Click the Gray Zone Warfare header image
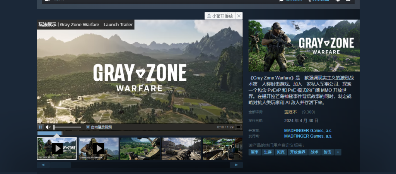Image resolution: width=396 pixels, height=174 pixels. [304, 46]
